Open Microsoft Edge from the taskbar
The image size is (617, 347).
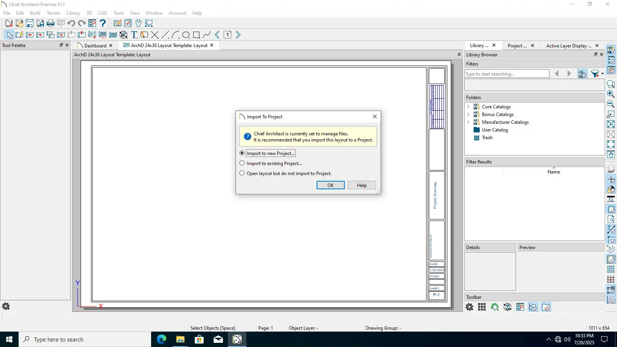click(x=161, y=339)
